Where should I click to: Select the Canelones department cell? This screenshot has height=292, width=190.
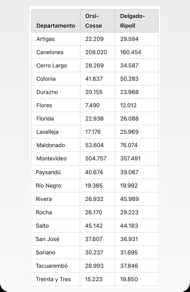point(50,52)
